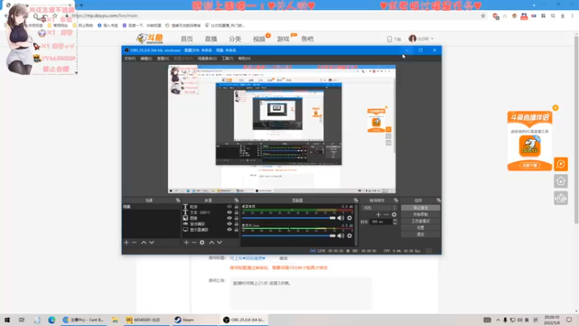Open OBS View menu
The width and height of the screenshot is (579, 326).
coord(163,59)
